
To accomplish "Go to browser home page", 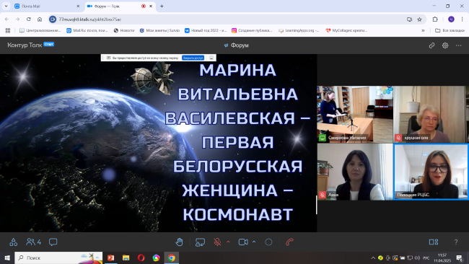I will click(x=40, y=19).
